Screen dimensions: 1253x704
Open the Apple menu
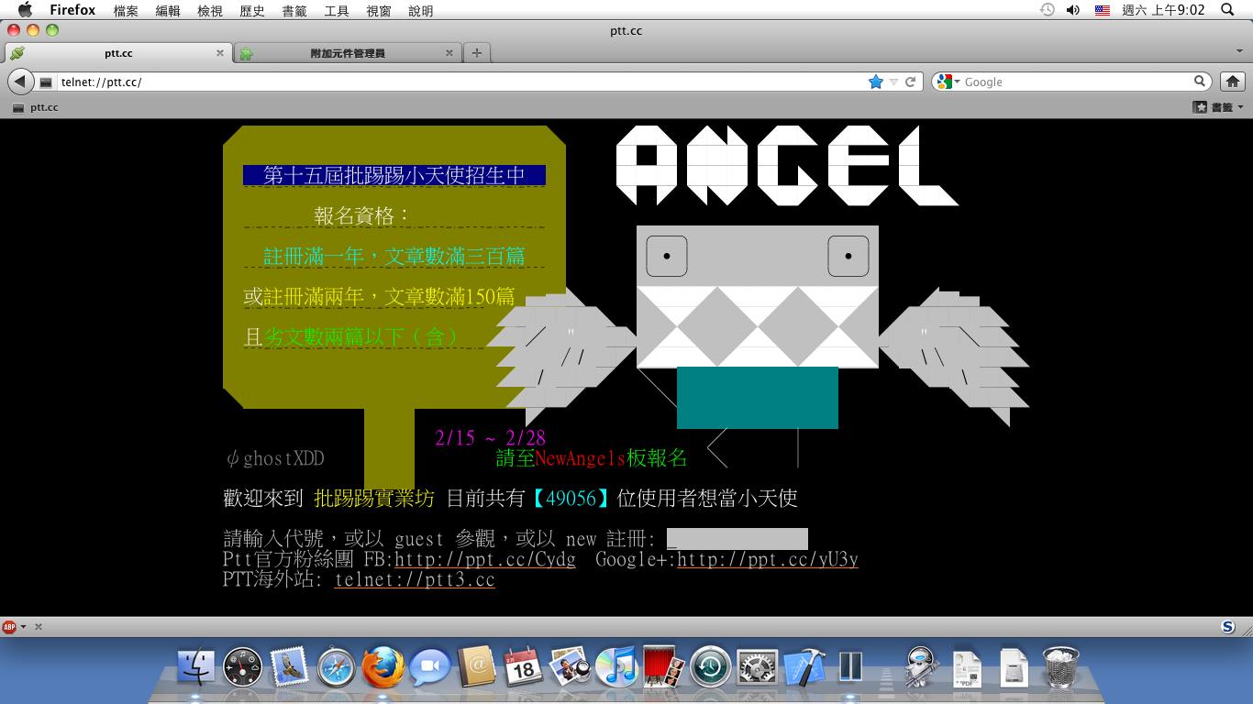click(x=25, y=10)
